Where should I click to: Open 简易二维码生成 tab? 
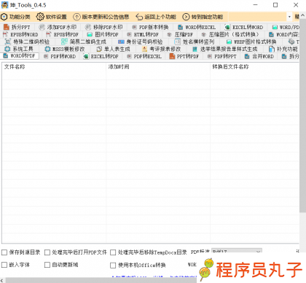[x=84, y=41]
